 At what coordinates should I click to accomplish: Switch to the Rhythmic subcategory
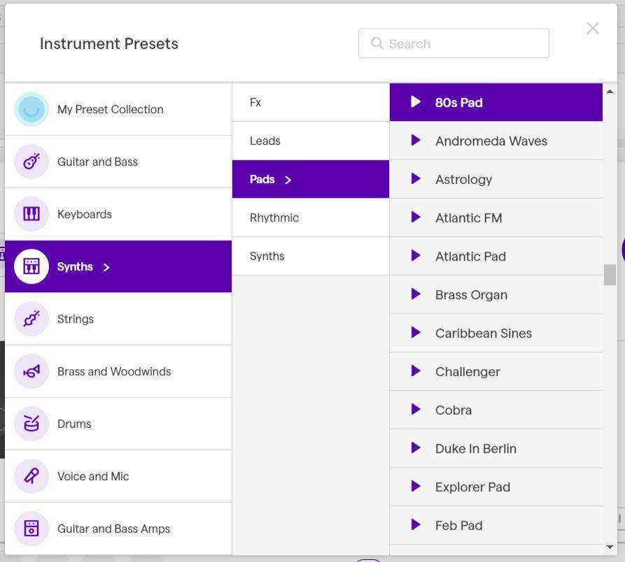tap(274, 217)
